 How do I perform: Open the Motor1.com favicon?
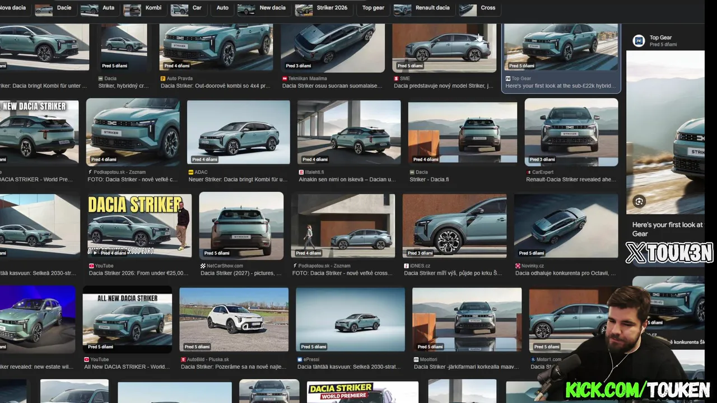point(533,359)
